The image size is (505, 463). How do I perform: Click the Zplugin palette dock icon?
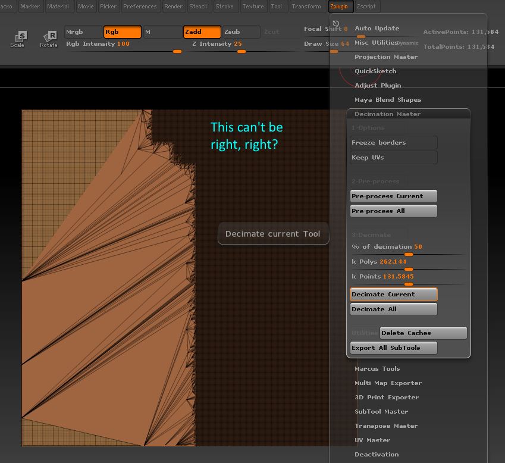point(335,23)
